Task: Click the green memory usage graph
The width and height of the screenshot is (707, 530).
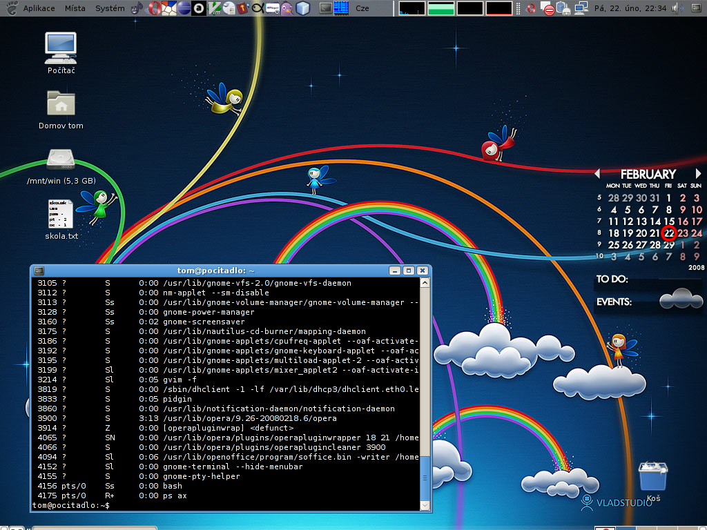Action: click(441, 8)
